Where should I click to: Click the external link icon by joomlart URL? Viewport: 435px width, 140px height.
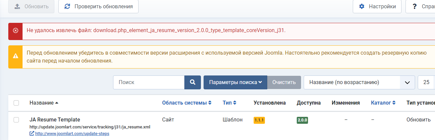(x=31, y=134)
